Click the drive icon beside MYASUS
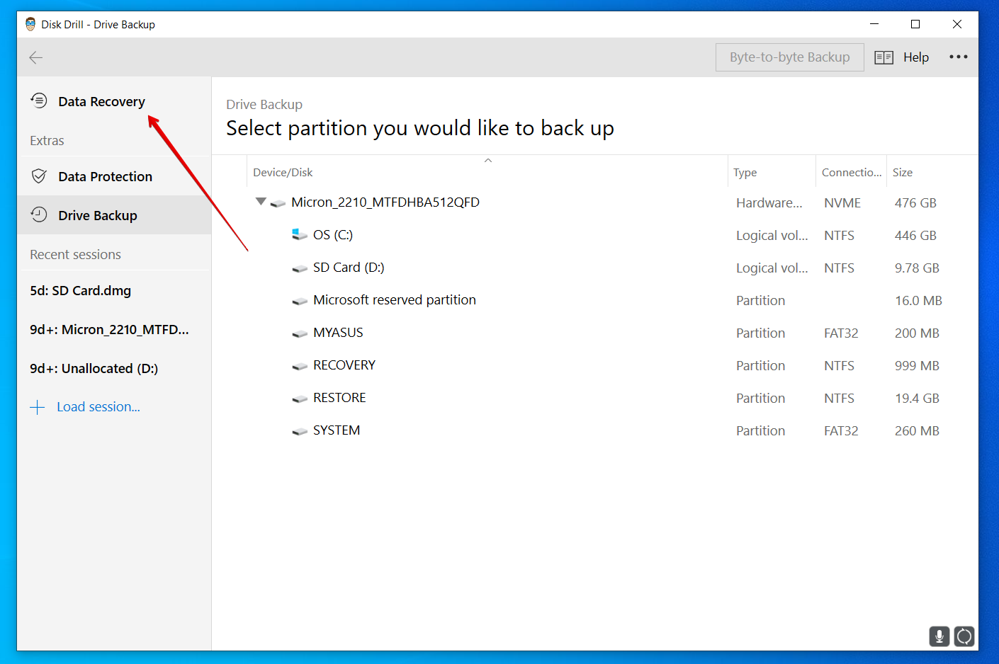Viewport: 999px width, 664px height. (x=299, y=333)
